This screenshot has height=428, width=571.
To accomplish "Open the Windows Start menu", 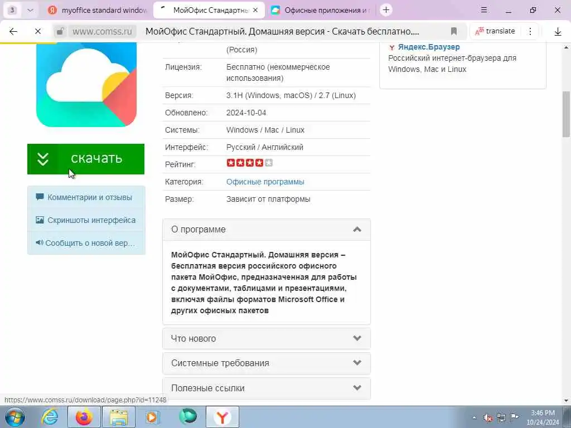I will pos(15,417).
